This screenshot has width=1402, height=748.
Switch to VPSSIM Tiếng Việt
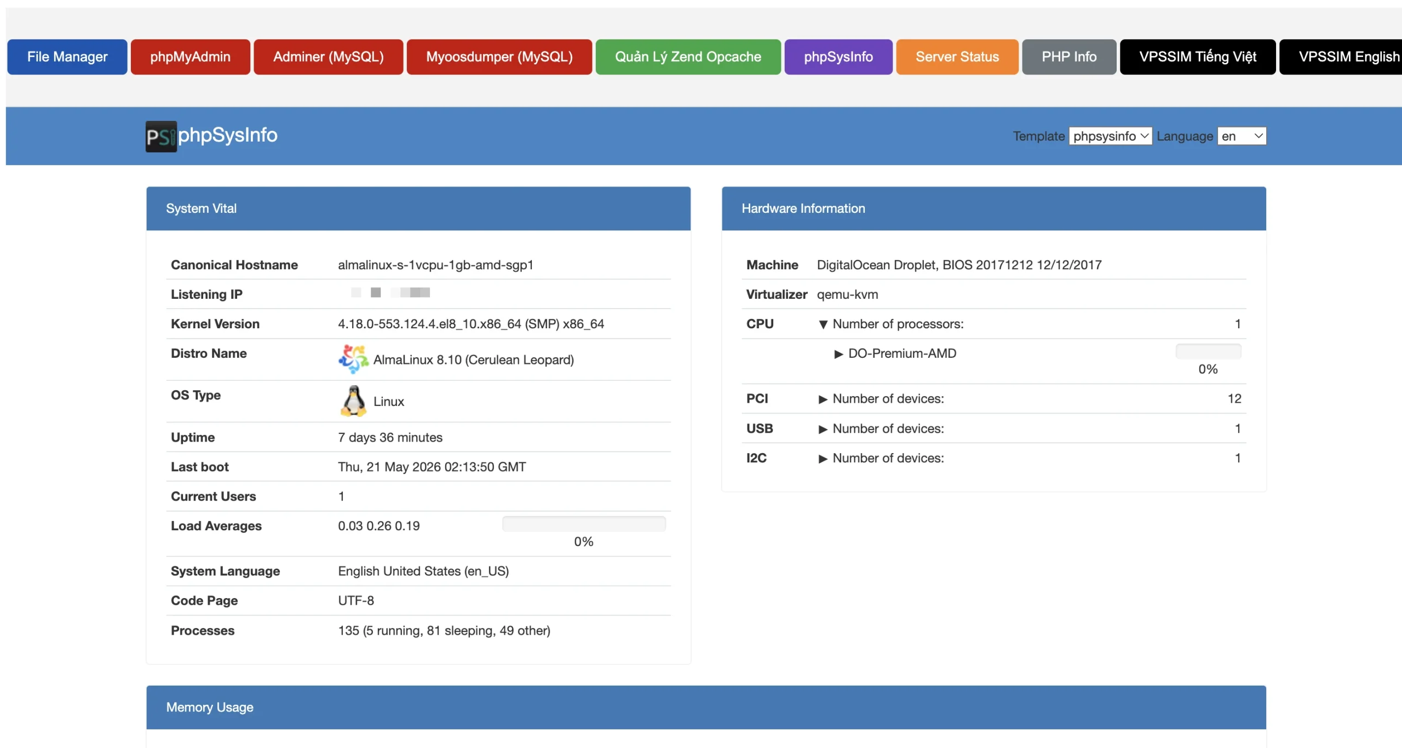[1197, 57]
